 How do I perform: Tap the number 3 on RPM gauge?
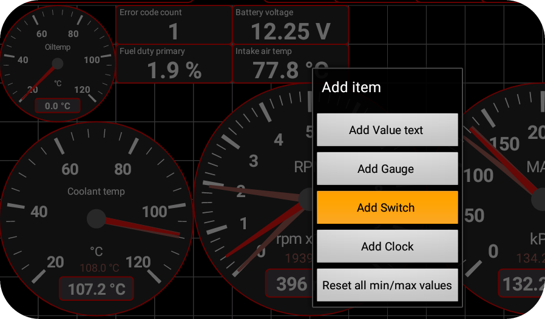click(253, 161)
